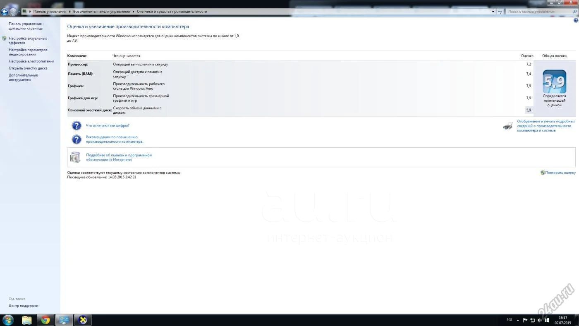Select the 'Графика для игр:' row label
The image size is (579, 326).
(x=83, y=98)
